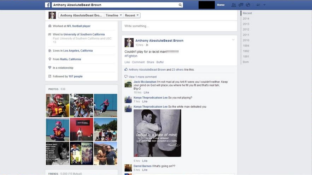Screen dimensions: 312x175
Task: Click Buffer link under post
Action: (160, 62)
